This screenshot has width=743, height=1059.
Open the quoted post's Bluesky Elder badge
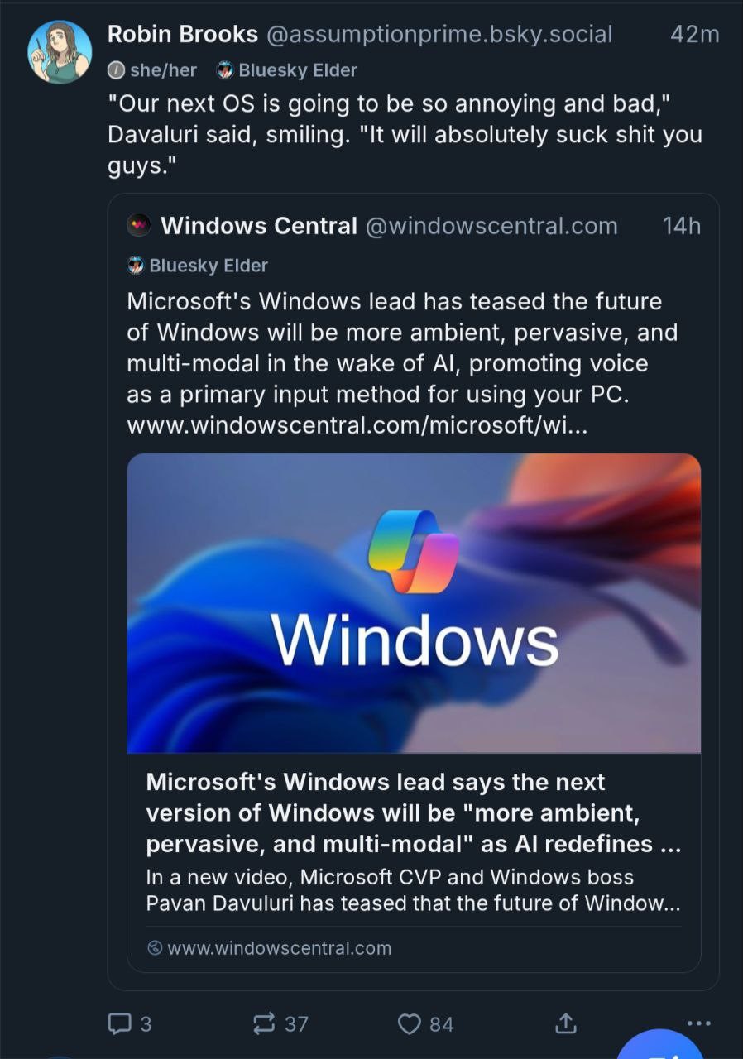[x=198, y=266]
